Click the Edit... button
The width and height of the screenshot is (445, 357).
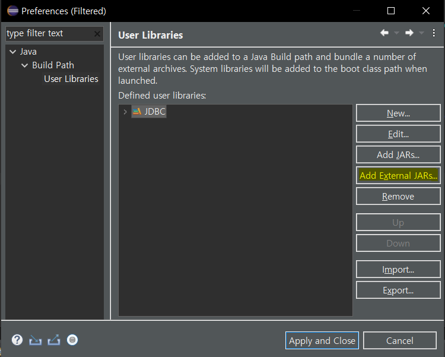[398, 134]
